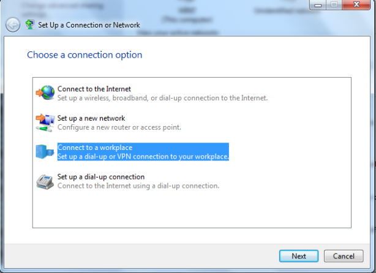Image resolution: width=376 pixels, height=273 pixels.
Task: Click the computer icon for new network setup
Action: (x=45, y=122)
